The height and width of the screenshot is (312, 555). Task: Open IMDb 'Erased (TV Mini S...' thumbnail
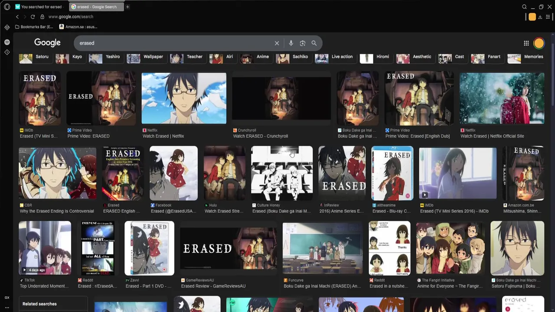(39, 98)
